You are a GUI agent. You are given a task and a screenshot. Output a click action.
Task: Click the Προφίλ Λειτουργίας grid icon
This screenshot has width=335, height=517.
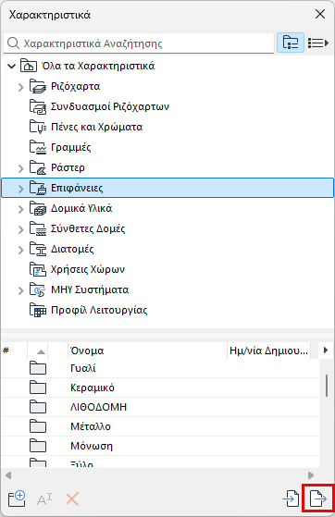pos(37,310)
